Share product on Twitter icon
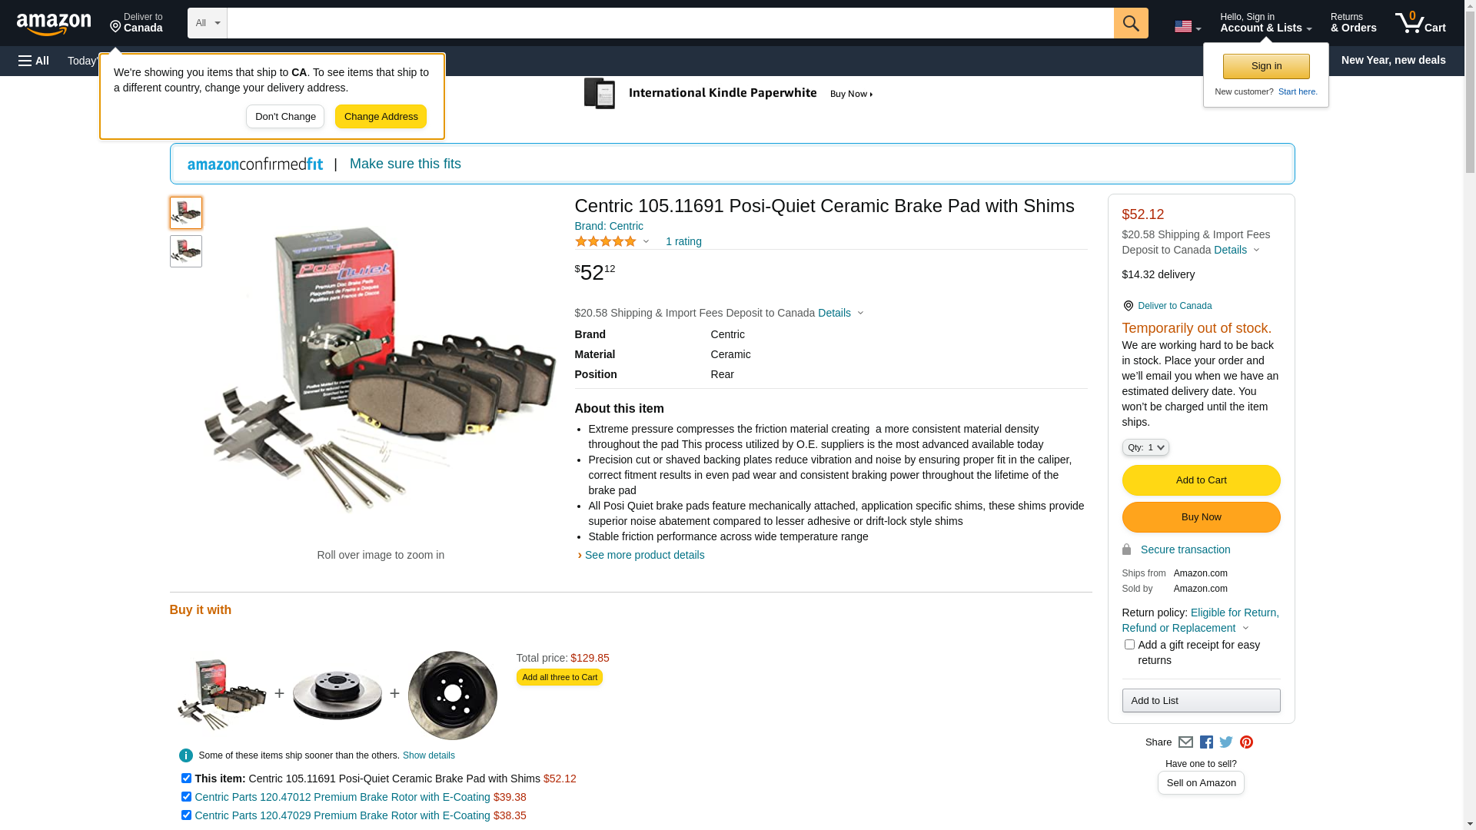The image size is (1476, 830). click(x=1226, y=742)
